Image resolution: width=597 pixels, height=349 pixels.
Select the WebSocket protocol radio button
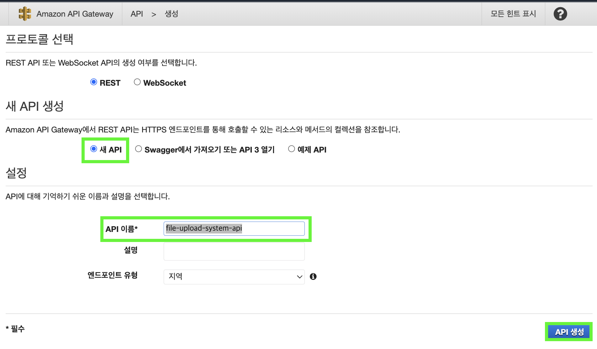tap(137, 82)
